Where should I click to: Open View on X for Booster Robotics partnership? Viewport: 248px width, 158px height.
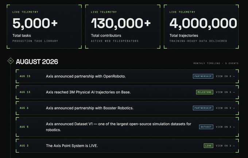pos(225,108)
